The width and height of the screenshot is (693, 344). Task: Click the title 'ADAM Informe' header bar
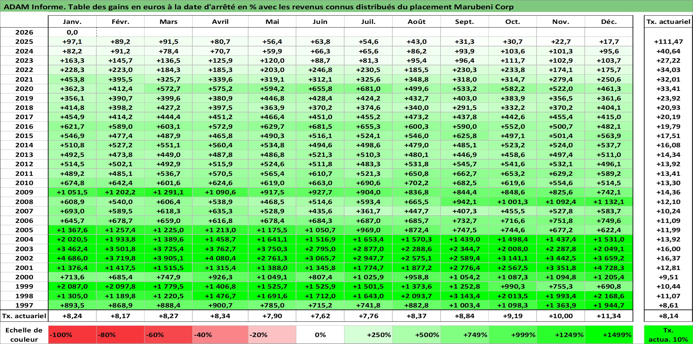346,7
